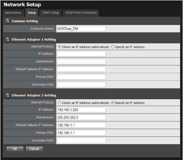Click Adapter 2 Secondary DNS field

(81, 140)
